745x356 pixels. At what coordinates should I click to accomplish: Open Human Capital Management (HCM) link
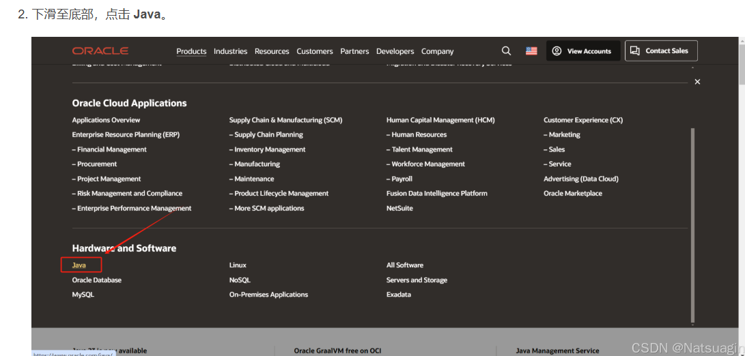coord(440,120)
